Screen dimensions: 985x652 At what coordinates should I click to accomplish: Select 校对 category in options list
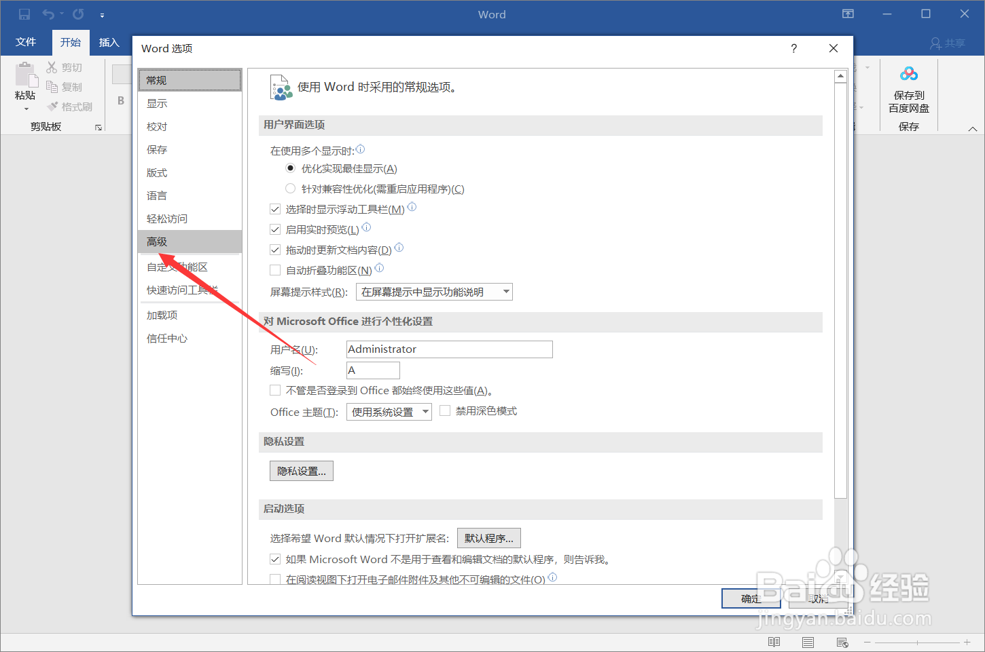pyautogui.click(x=190, y=126)
